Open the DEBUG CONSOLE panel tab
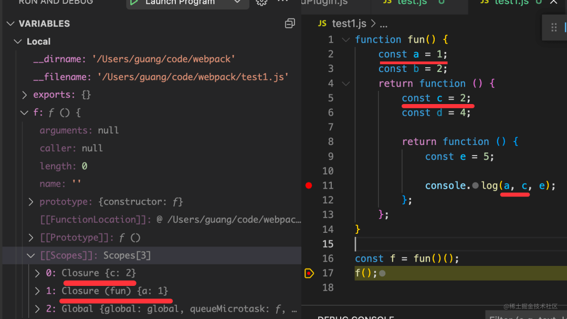This screenshot has width=567, height=319. click(355, 317)
